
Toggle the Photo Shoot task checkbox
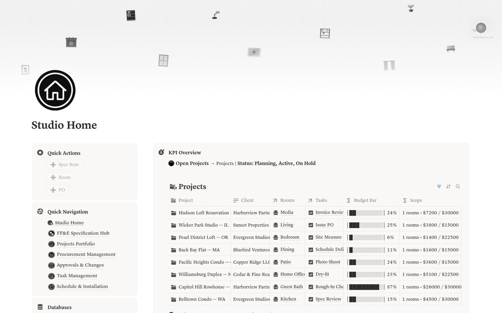pyautogui.click(x=311, y=262)
